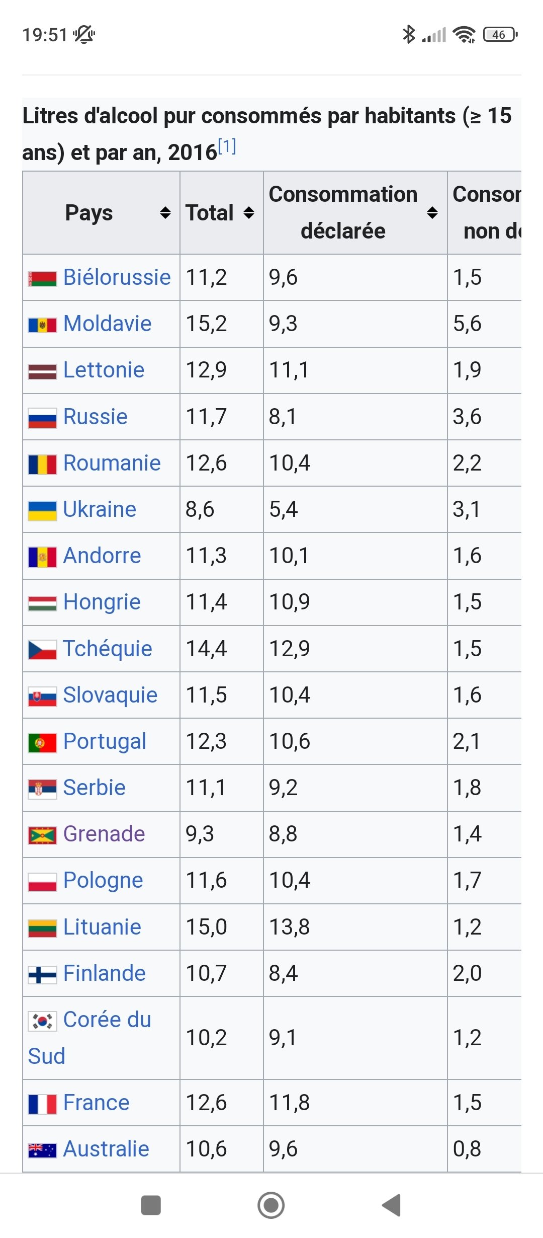
Task: Tap the Belarus flag icon
Action: 42,278
